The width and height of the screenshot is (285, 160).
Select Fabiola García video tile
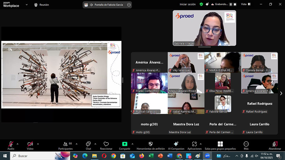click(223, 104)
